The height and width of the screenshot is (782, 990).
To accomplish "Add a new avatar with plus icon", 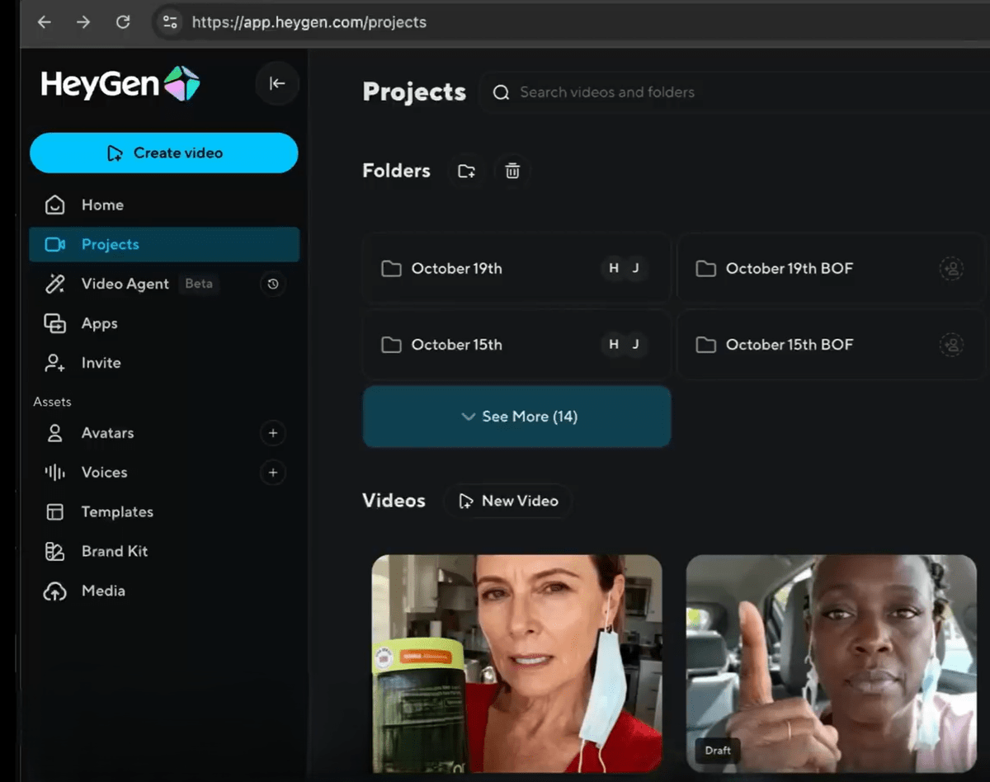I will (273, 433).
